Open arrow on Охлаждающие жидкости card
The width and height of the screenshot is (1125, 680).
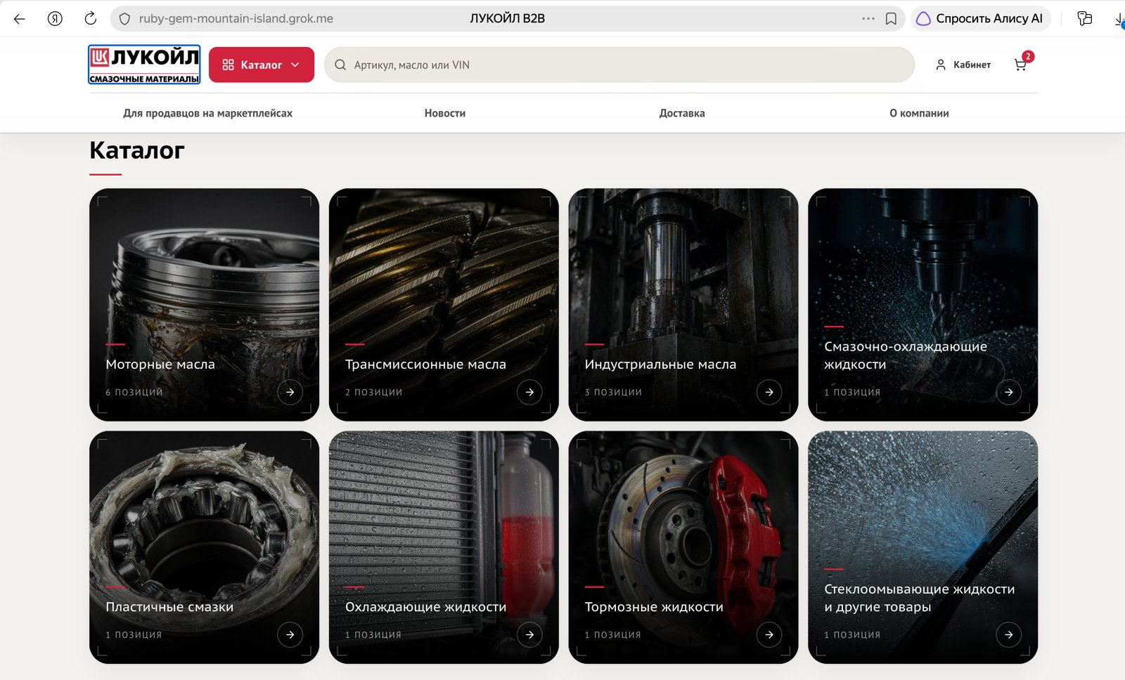tap(529, 634)
